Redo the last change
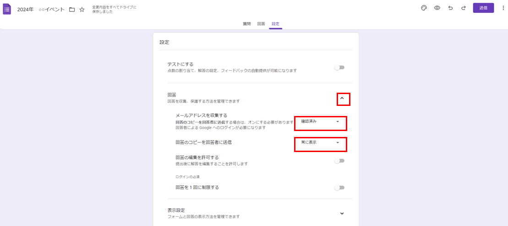 (x=463, y=8)
